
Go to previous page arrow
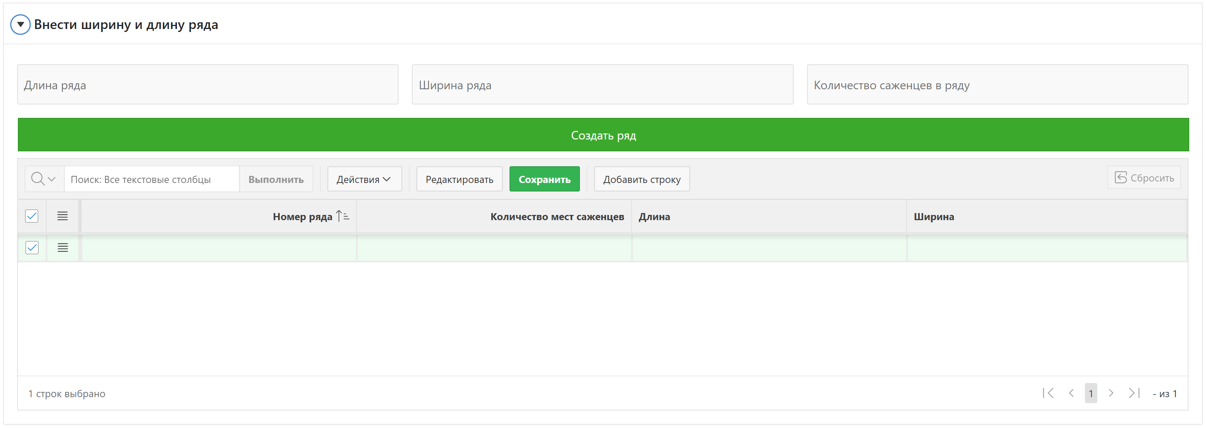(x=1071, y=393)
